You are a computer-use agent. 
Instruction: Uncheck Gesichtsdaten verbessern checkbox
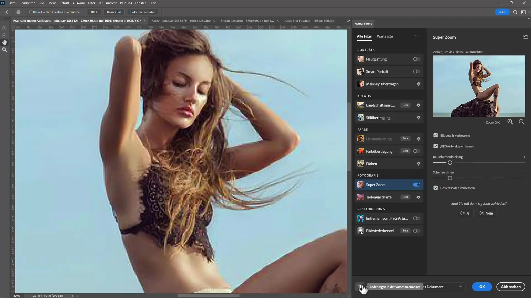(436, 188)
